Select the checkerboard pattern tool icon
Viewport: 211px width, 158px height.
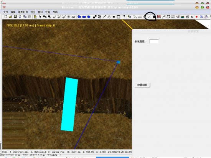tap(99, 16)
